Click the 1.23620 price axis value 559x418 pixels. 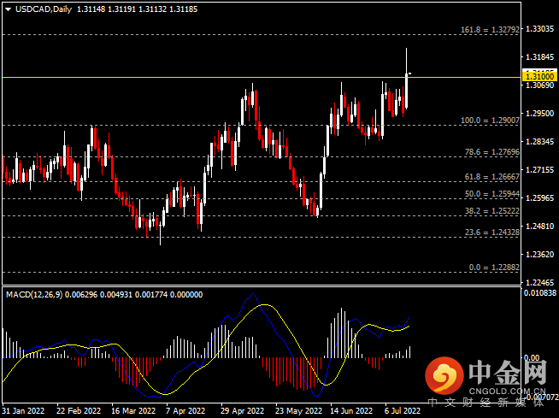[540, 254]
